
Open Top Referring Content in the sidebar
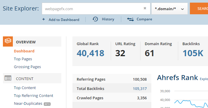34,95
